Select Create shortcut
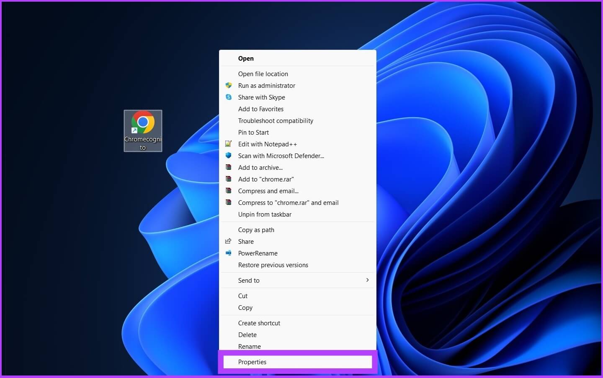Viewport: 603px width, 378px height. [298, 323]
